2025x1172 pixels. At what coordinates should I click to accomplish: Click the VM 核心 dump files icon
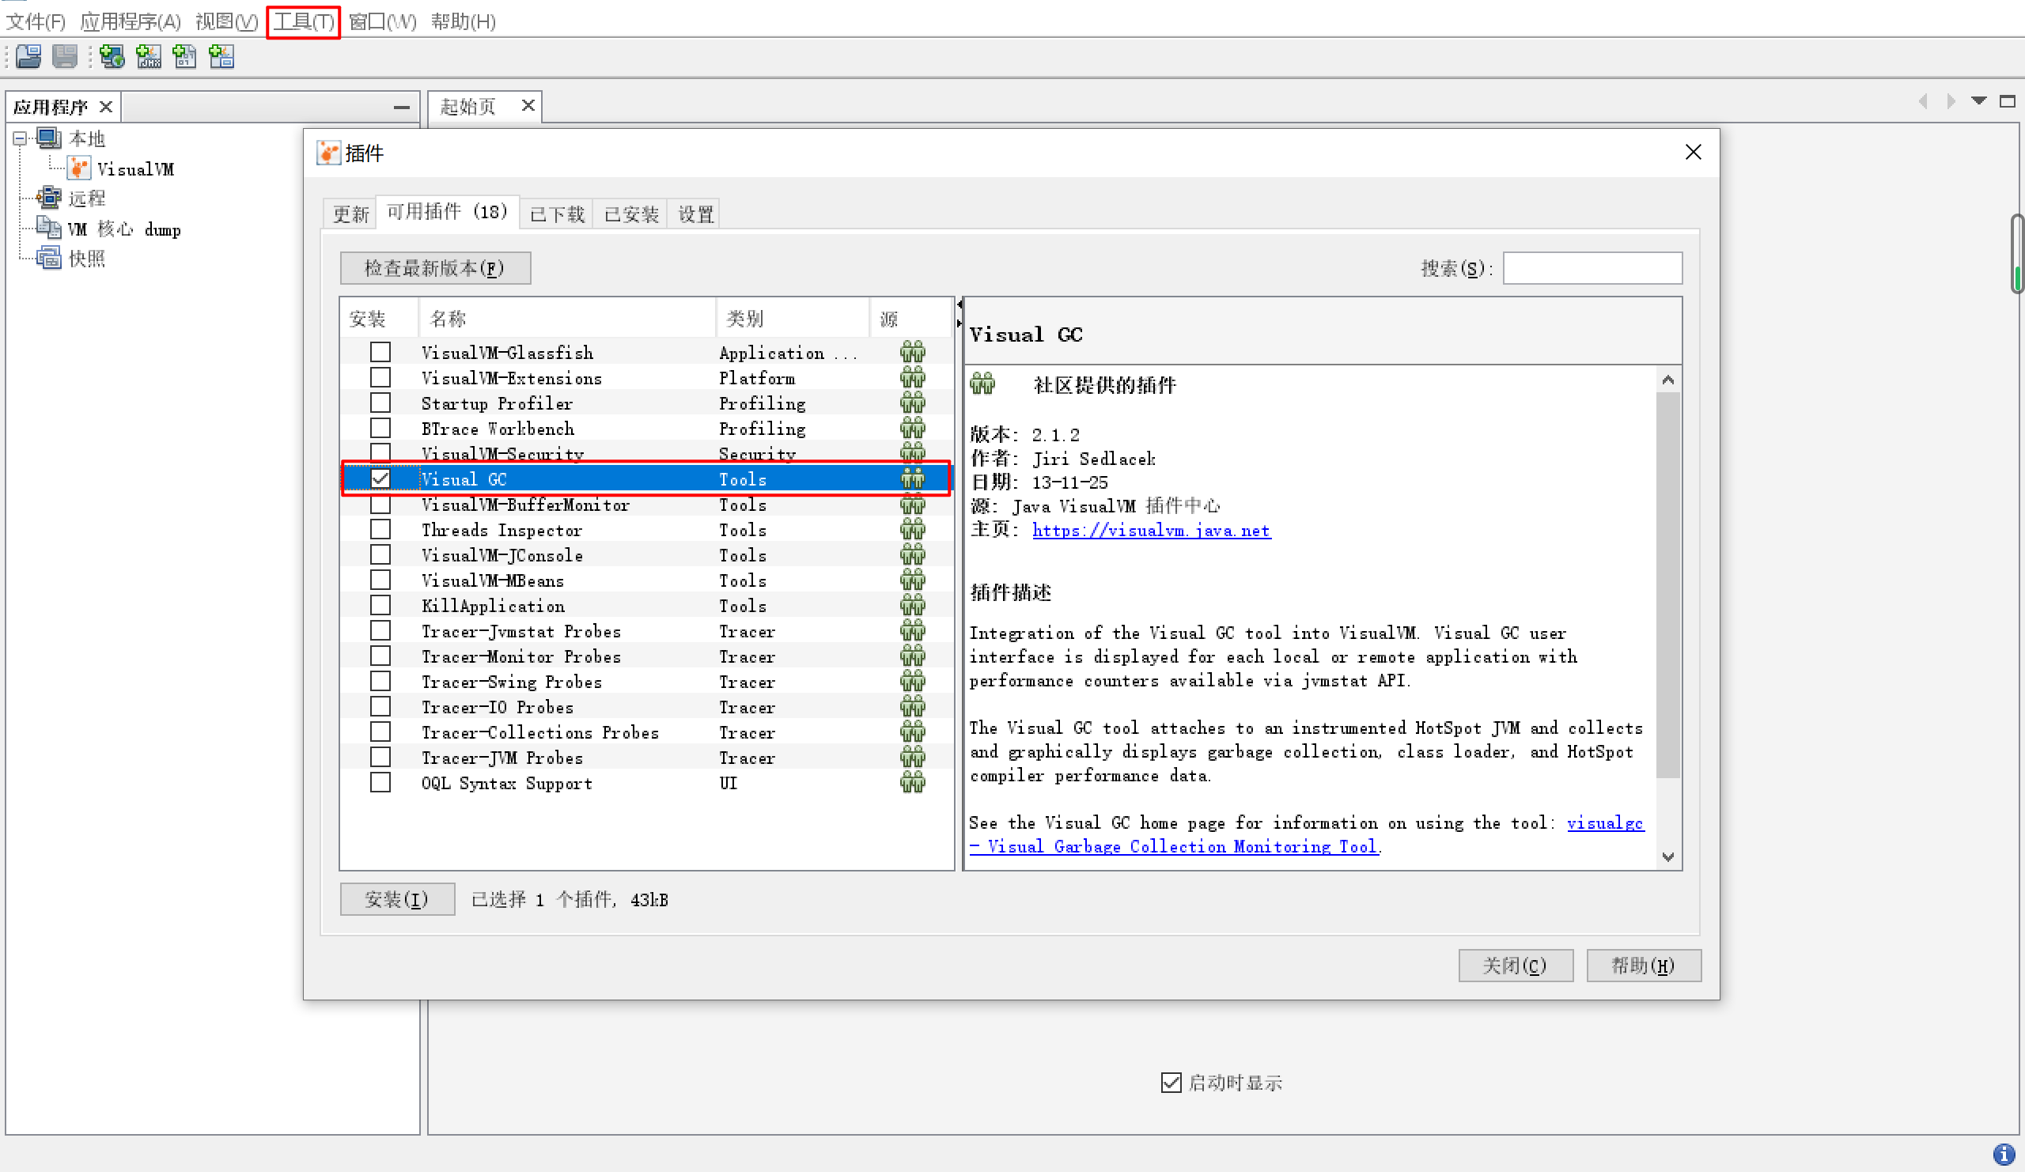point(49,228)
